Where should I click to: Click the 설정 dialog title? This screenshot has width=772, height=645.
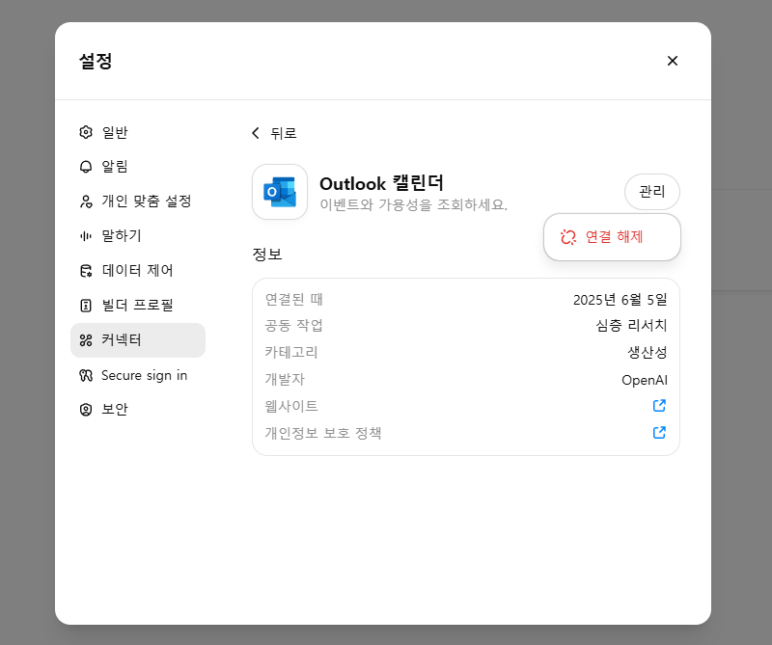96,61
